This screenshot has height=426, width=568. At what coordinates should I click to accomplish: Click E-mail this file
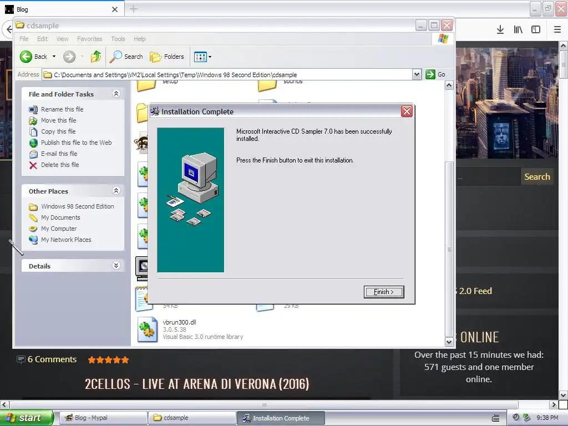click(x=59, y=154)
